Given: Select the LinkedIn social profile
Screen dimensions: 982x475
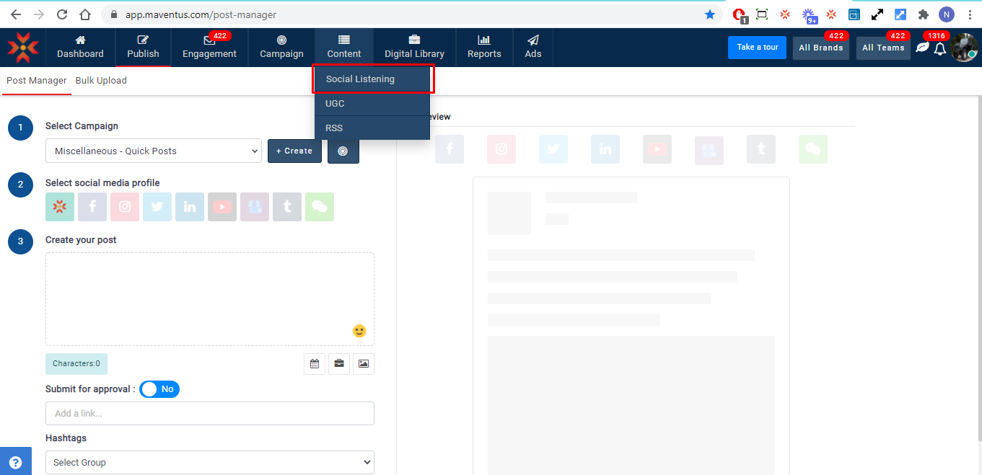Looking at the screenshot, I should 190,207.
